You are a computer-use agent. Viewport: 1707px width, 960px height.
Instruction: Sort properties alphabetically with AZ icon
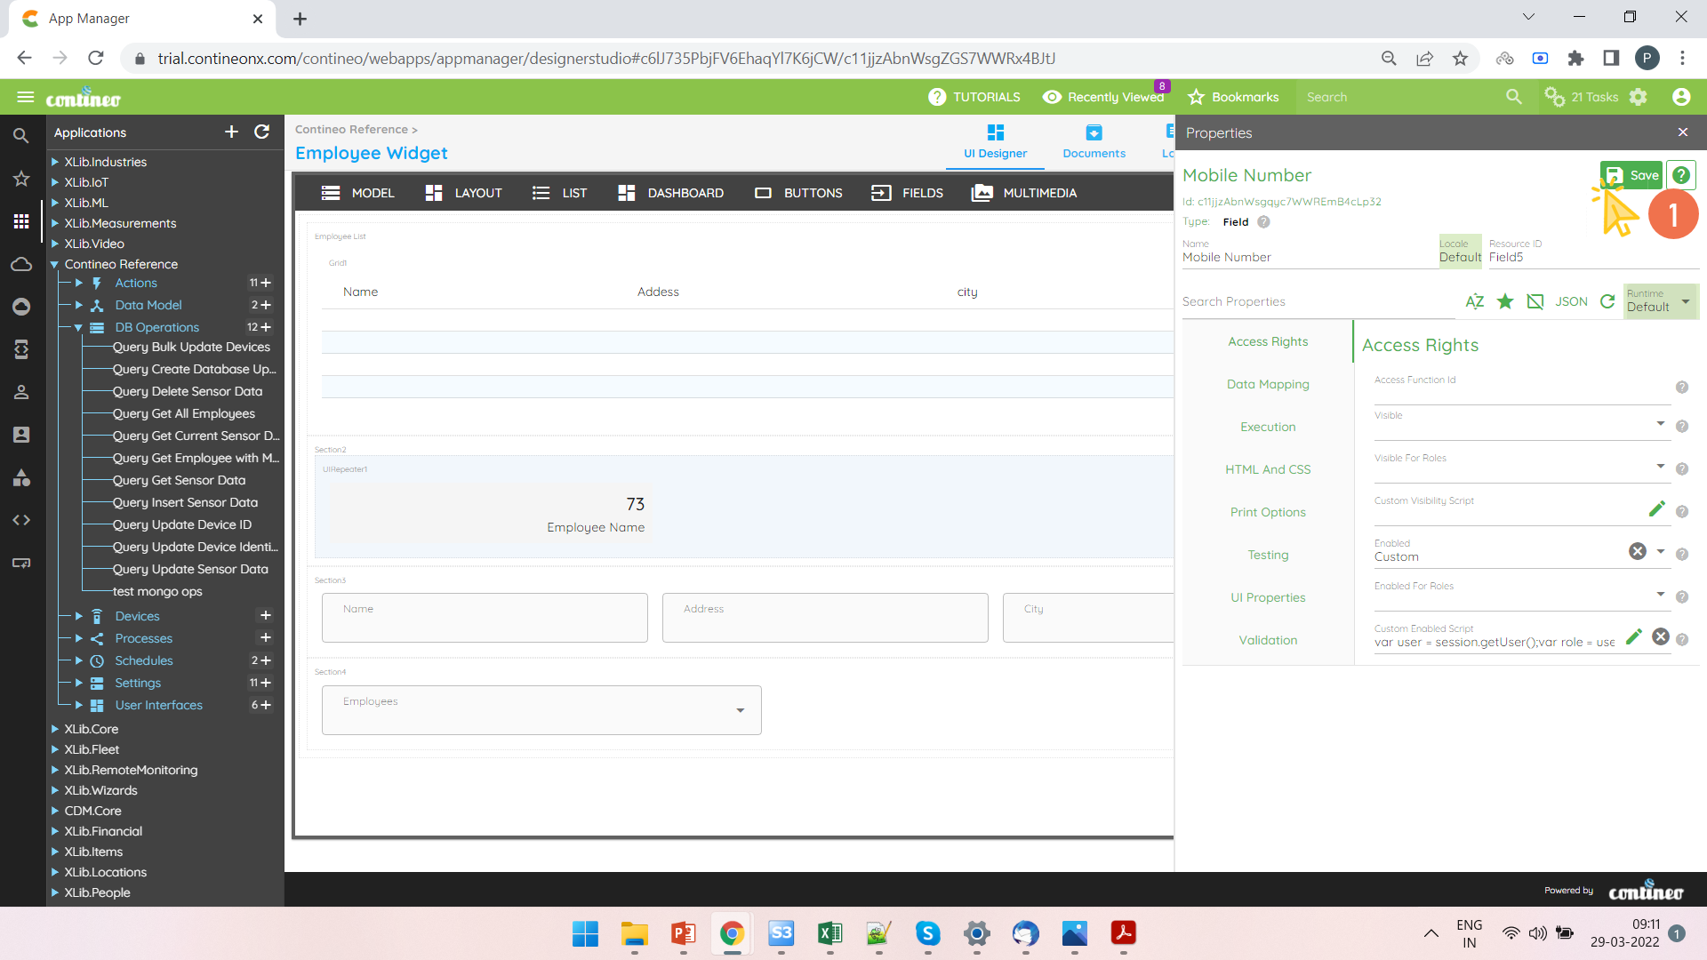(1474, 301)
